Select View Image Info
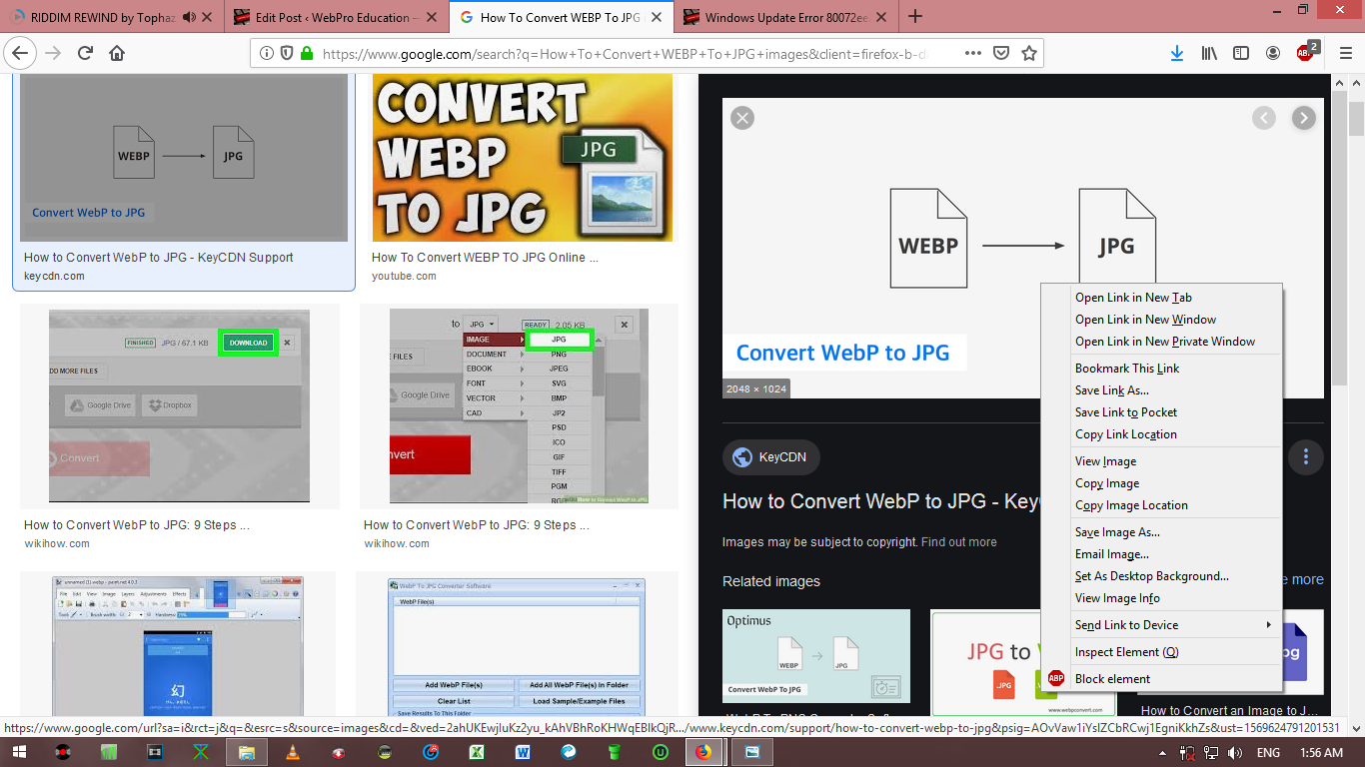Image resolution: width=1365 pixels, height=767 pixels. pos(1161,598)
